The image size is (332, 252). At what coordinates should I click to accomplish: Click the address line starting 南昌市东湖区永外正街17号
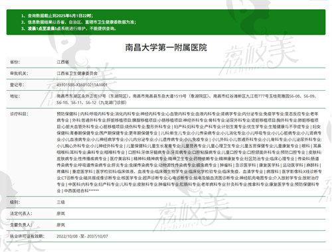point(188,96)
